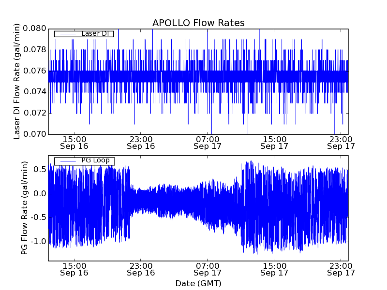Click the 15:00 Sep 17 label under bottom plot
Image resolution: width=387 pixels, height=290 pixels.
[274, 269]
